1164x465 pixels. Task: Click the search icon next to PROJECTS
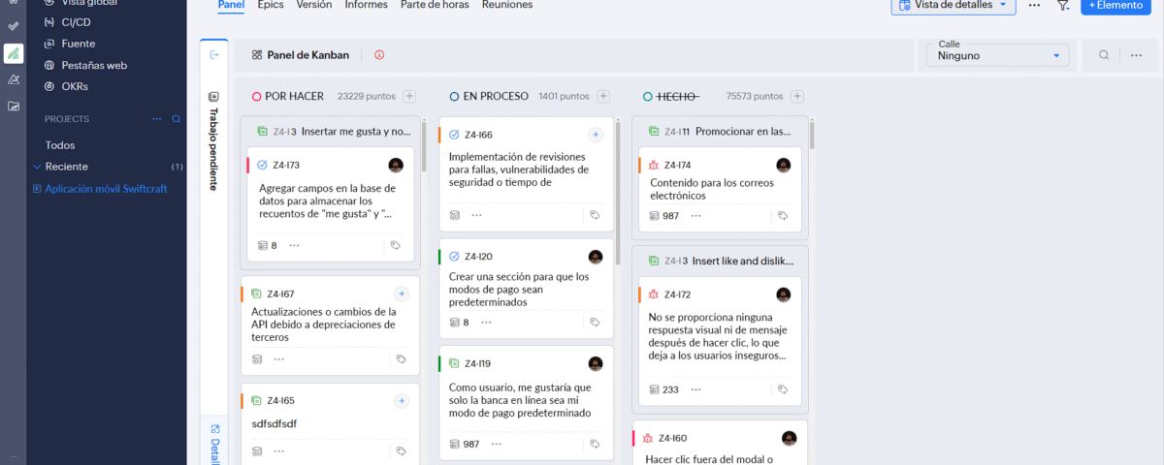[176, 119]
